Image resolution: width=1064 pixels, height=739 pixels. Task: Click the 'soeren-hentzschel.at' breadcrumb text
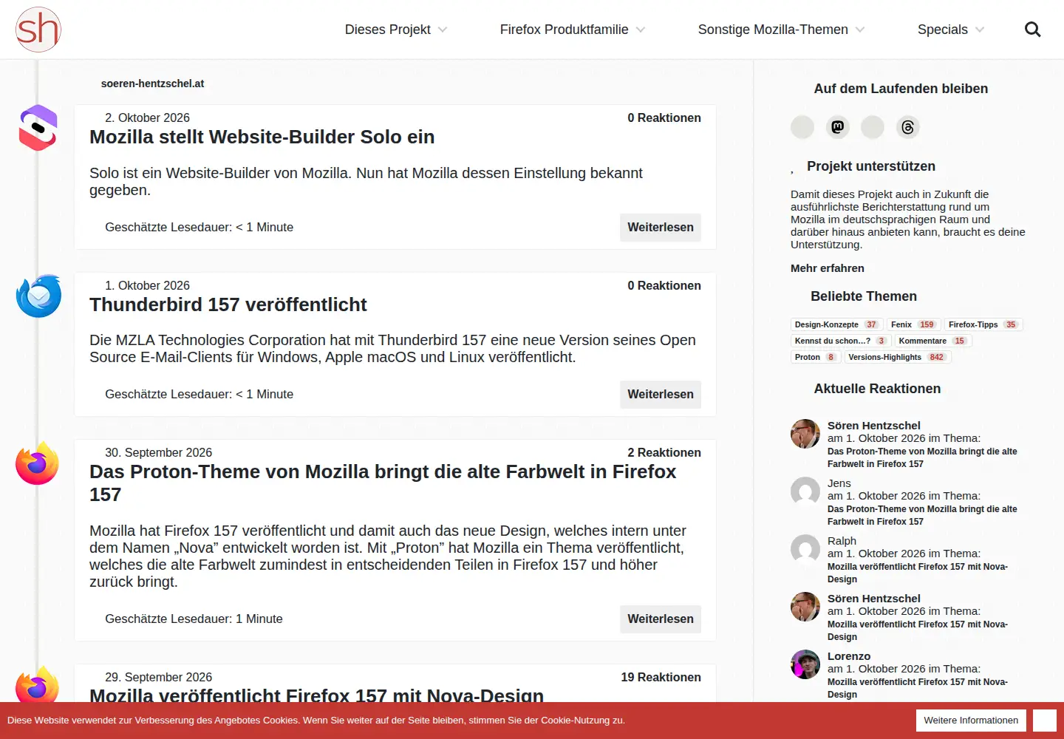click(152, 84)
